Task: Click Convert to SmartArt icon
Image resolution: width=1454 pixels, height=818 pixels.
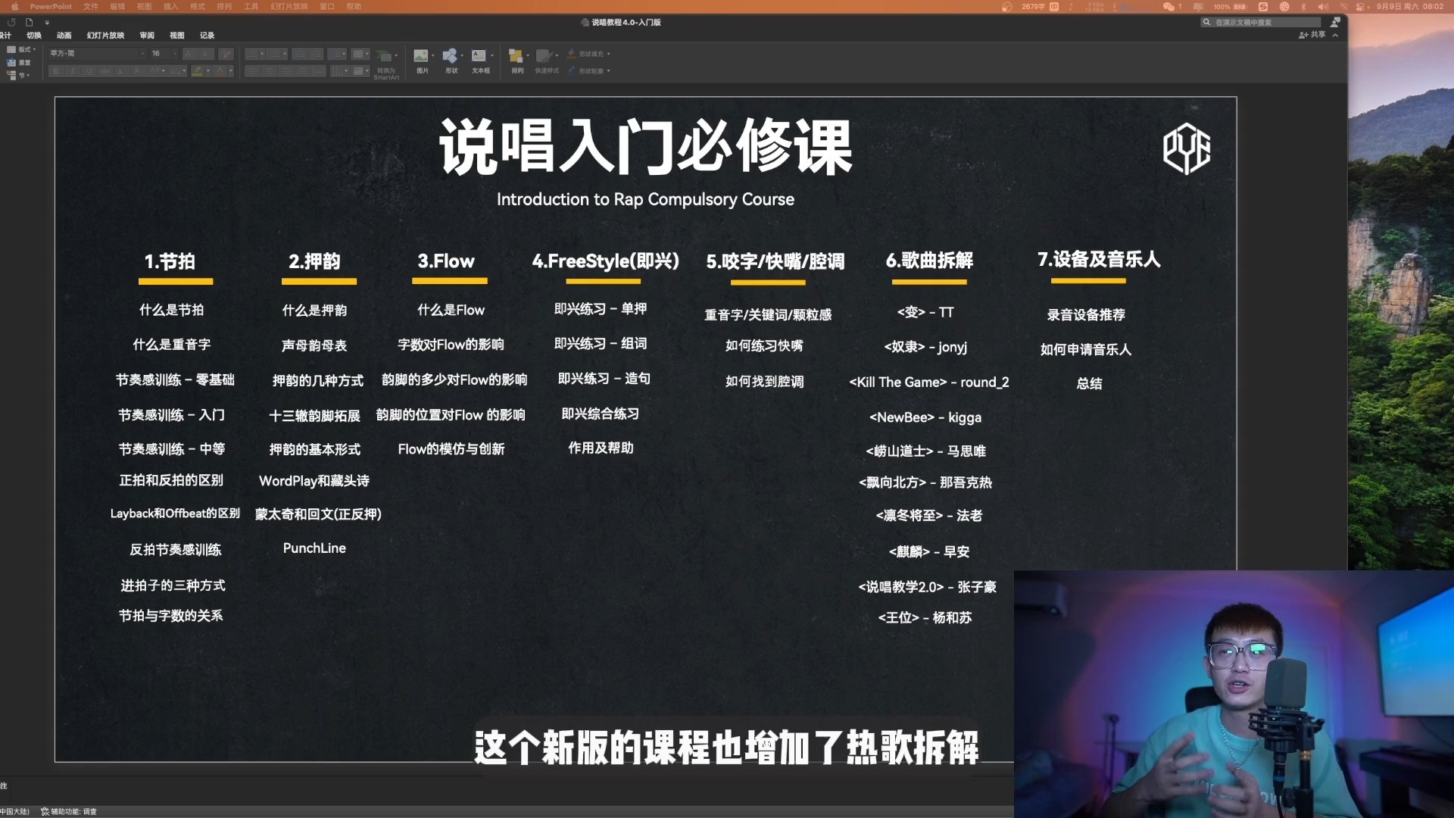Action: coord(385,58)
